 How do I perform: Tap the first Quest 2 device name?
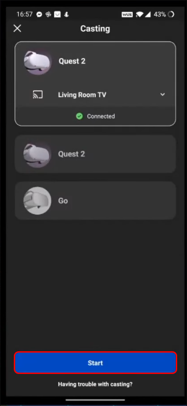(72, 61)
